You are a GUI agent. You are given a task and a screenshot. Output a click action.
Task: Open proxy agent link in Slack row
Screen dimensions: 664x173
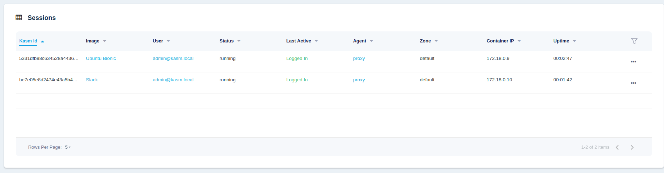pyautogui.click(x=359, y=80)
